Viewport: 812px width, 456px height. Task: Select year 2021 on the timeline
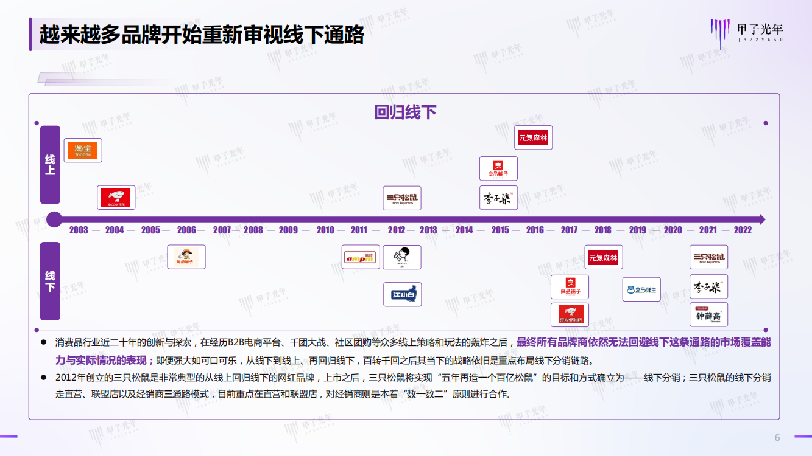tap(708, 230)
